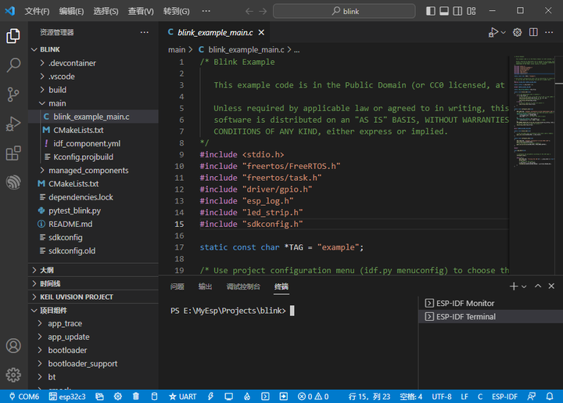The image size is (563, 403).
Task: Open new terminal launch profile dropdown
Action: (524, 286)
